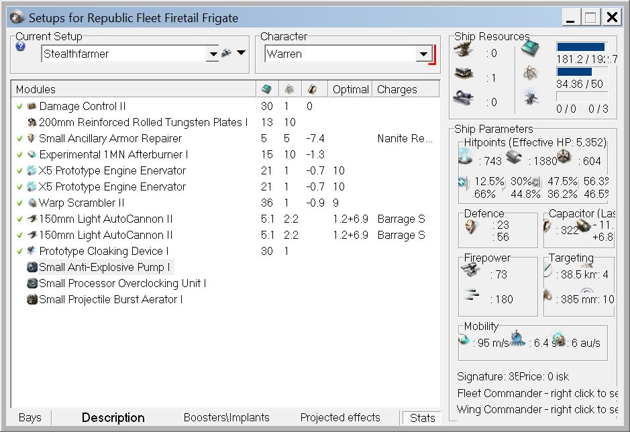Select the Small Processor Overclocking Unit I row
The width and height of the screenshot is (630, 432).
point(225,283)
